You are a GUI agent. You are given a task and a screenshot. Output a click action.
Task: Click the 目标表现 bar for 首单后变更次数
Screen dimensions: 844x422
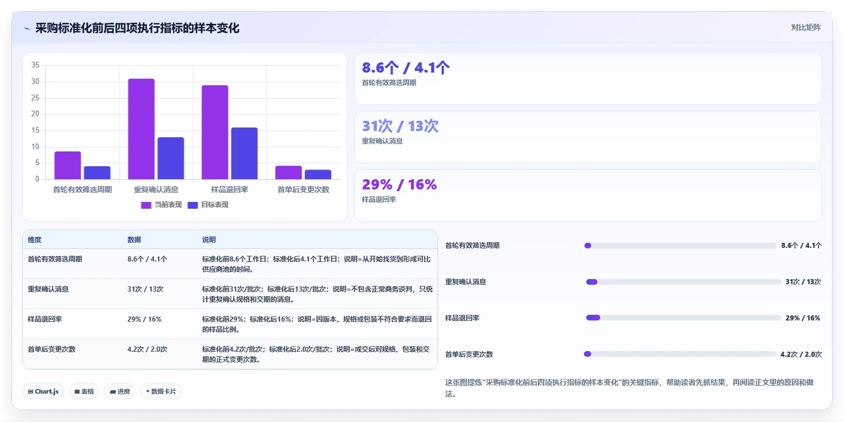pos(318,175)
